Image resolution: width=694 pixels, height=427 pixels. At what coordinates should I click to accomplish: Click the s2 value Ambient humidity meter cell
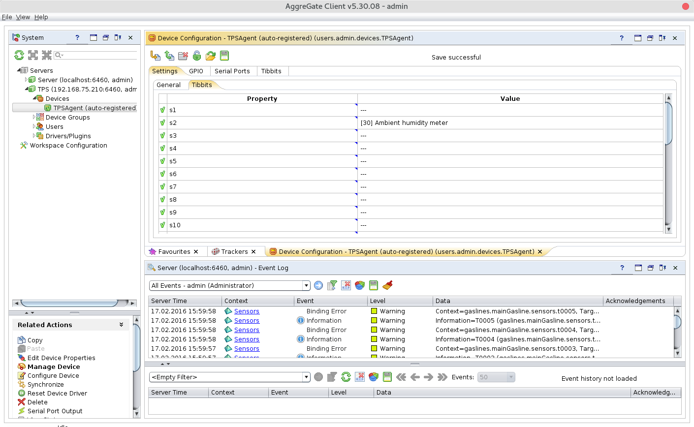(510, 122)
